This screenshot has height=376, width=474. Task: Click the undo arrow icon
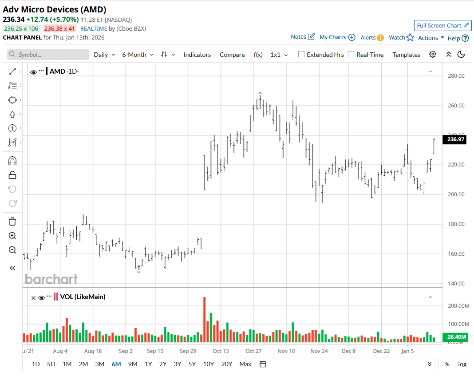point(12,189)
